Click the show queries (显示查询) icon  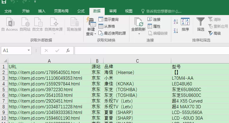(101, 19)
